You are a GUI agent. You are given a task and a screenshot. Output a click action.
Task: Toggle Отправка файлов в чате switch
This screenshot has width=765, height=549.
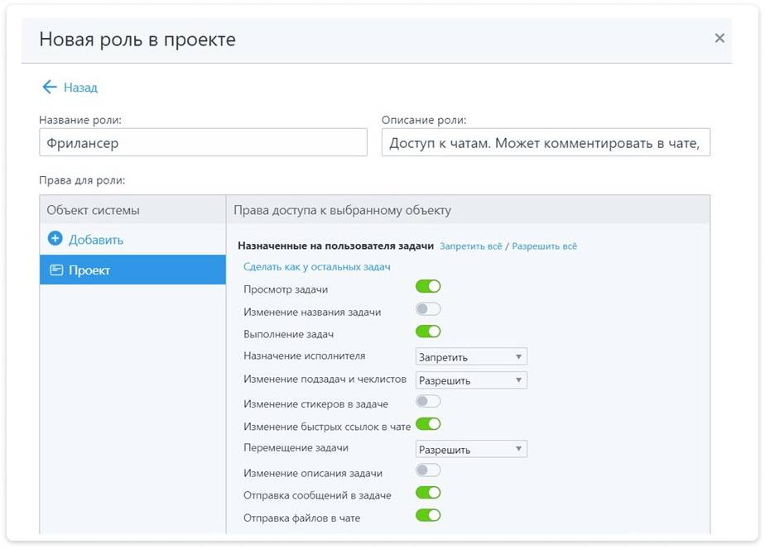(x=428, y=515)
